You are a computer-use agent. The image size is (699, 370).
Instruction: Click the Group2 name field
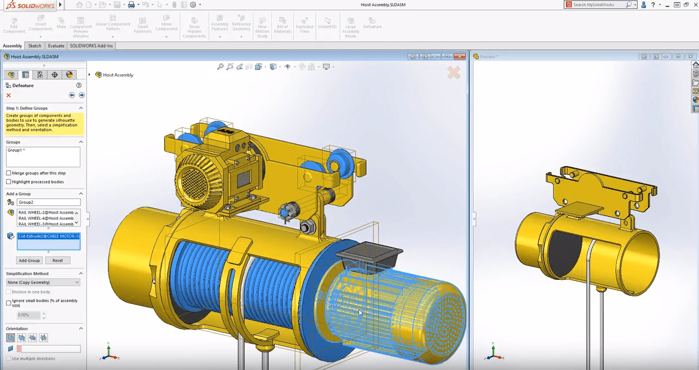click(49, 202)
